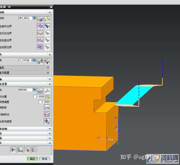Open the non-cutting moves icon
This screenshot has width=180, height=165.
click(47, 115)
